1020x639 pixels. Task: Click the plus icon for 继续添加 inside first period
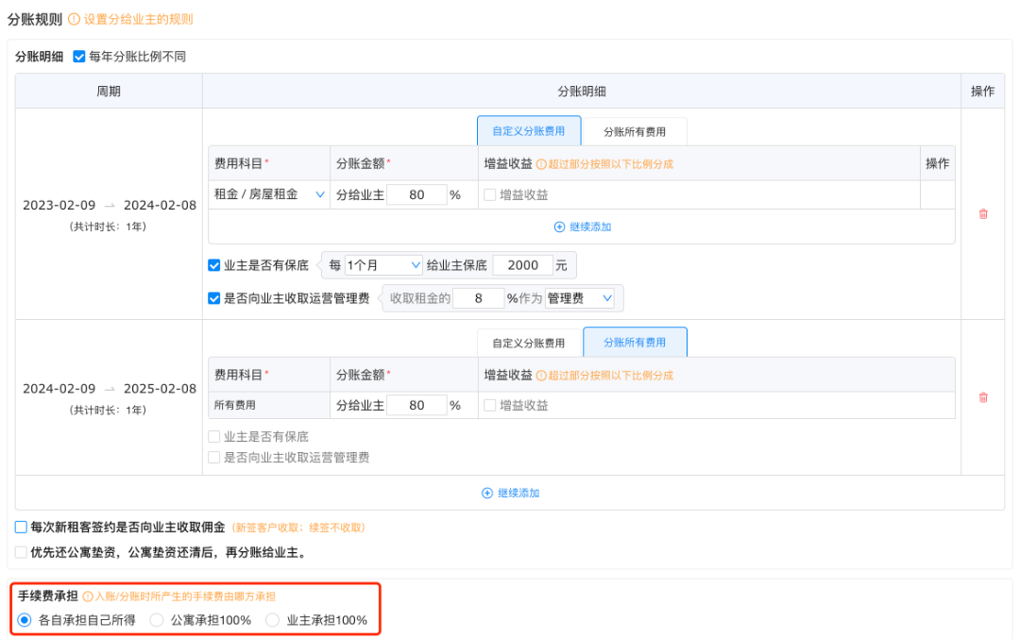(x=559, y=227)
